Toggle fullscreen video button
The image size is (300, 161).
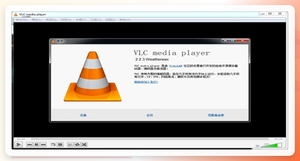pos(53,144)
